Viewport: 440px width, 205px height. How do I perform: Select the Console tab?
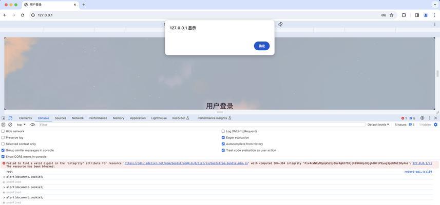tap(43, 118)
